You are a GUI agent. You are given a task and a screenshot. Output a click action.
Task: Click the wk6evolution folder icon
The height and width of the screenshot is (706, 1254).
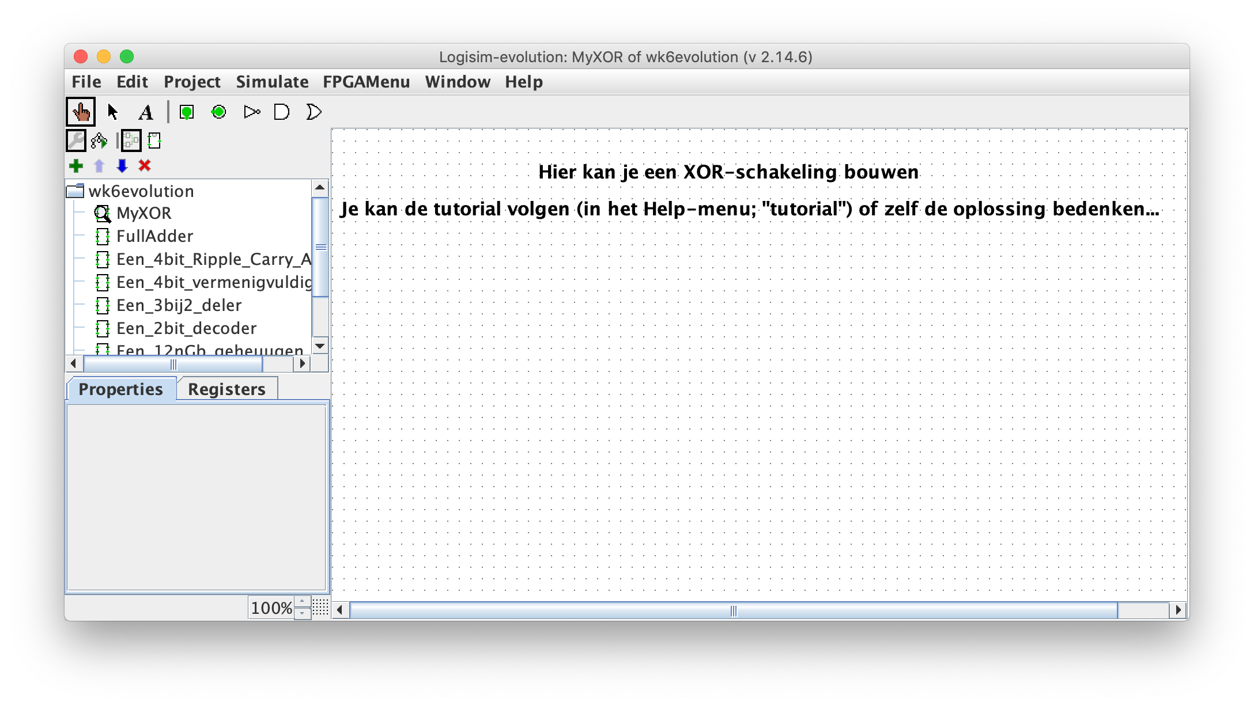[75, 191]
